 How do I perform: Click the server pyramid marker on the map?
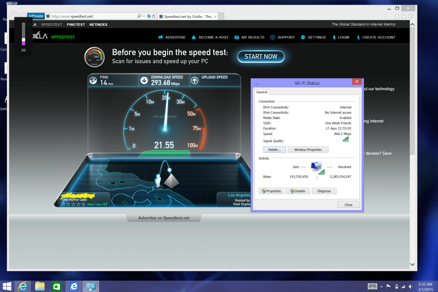[x=171, y=181]
